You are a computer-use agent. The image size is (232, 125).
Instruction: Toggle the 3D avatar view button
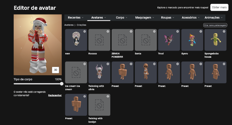click(55, 70)
